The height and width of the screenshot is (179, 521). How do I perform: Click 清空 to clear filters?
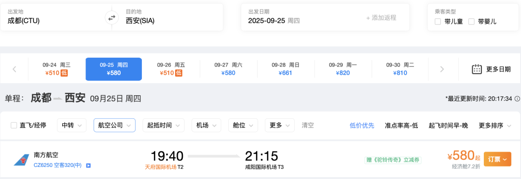click(308, 125)
